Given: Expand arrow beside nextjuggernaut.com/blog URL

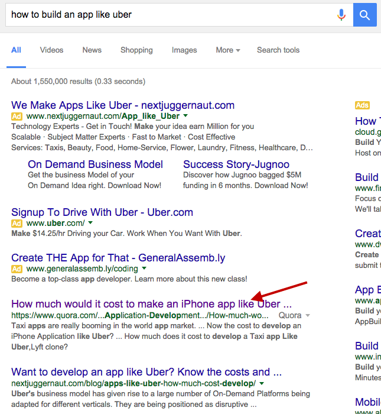Looking at the screenshot, I should (262, 383).
